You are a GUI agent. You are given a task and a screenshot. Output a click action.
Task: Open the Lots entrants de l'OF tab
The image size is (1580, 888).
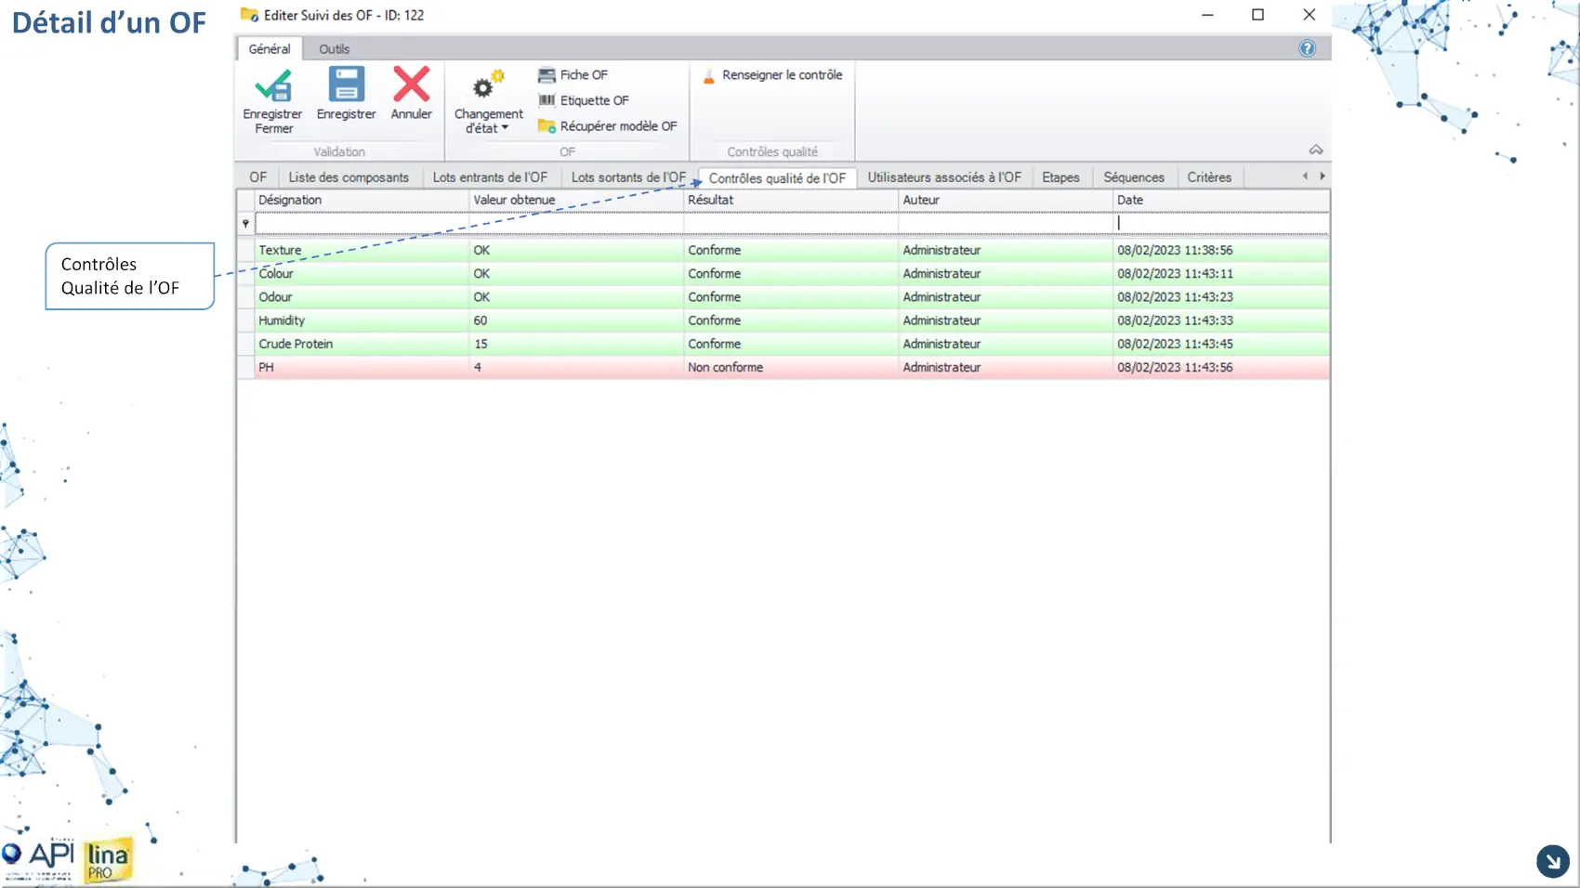[490, 177]
